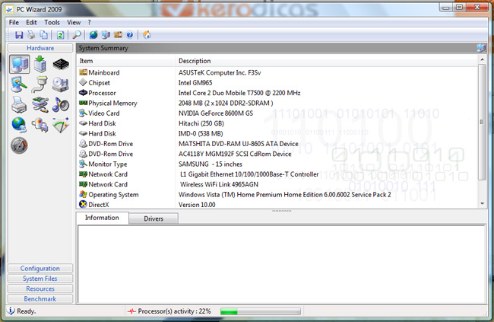494x322 pixels.
Task: Switch to the Drivers tab
Action: [154, 218]
